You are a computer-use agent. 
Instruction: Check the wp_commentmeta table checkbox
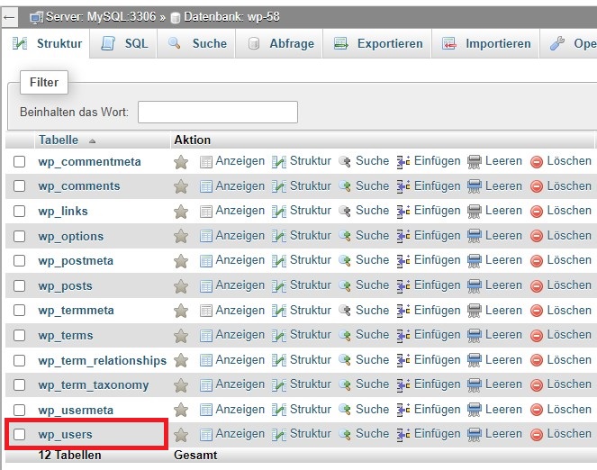(x=20, y=161)
